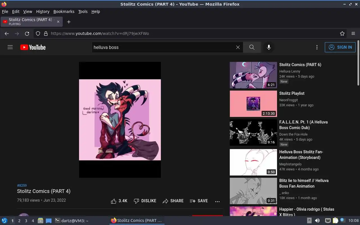Open the Stolitz Playlist thumbnail
This screenshot has width=360, height=225.
pyautogui.click(x=253, y=104)
